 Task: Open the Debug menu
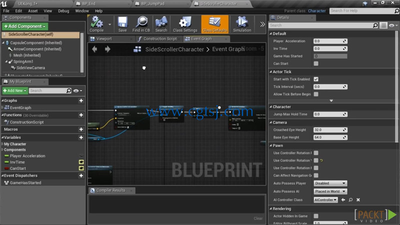(63, 11)
